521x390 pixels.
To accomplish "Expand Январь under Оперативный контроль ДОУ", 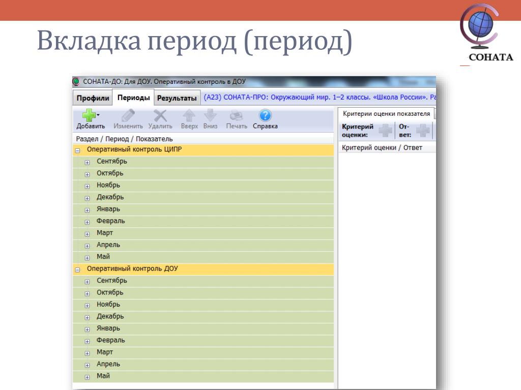I will (x=87, y=330).
